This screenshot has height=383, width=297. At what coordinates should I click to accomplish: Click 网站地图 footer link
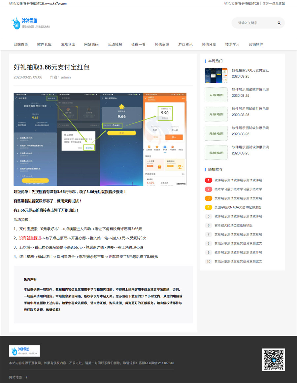(16, 377)
